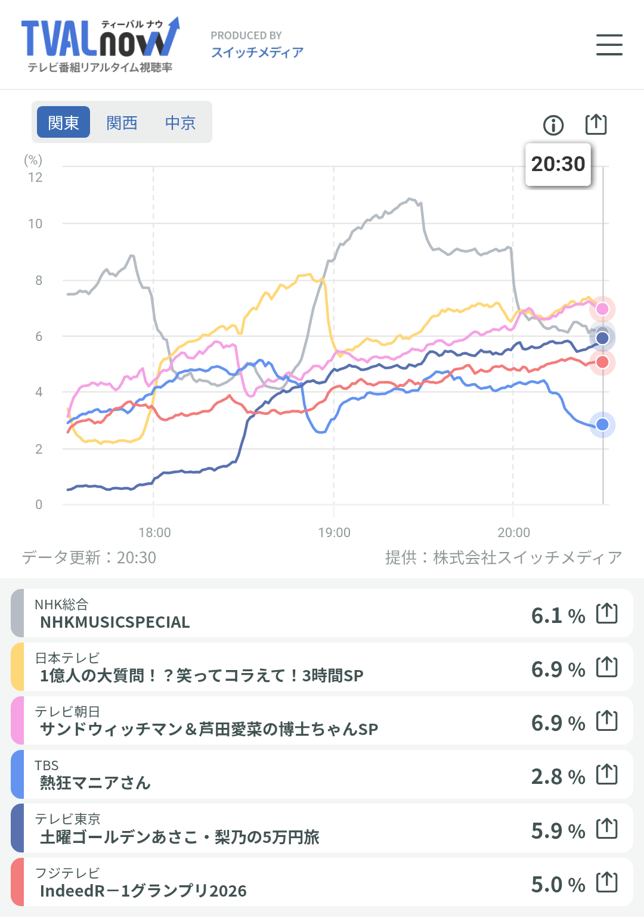Click the share icon above the chart

click(596, 125)
